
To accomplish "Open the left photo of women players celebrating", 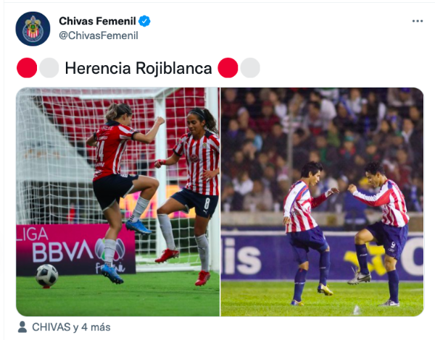I will pos(117,202).
